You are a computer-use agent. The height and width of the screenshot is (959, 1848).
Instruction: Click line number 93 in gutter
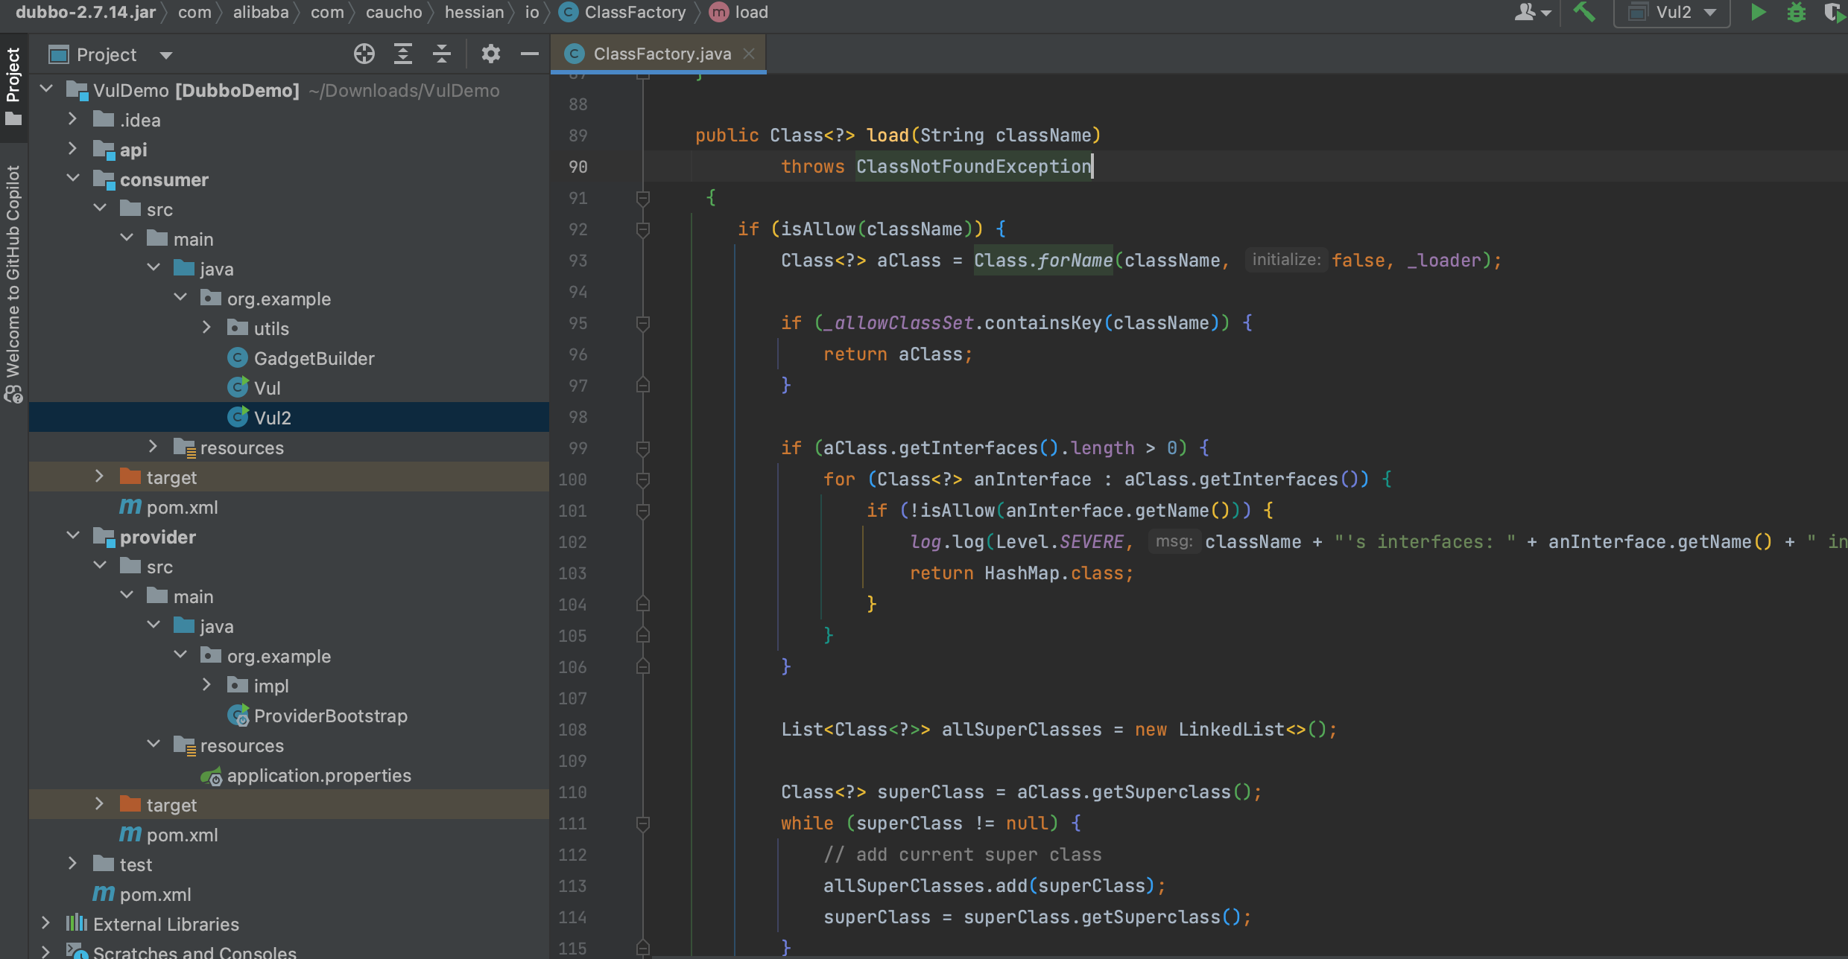577,261
